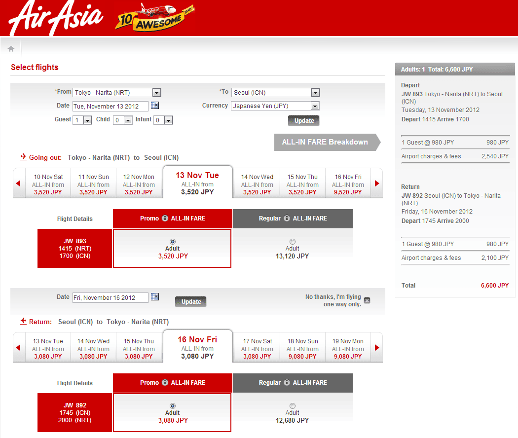Choose 17 Nov Sat return date tab
The height and width of the screenshot is (438, 518).
tap(257, 348)
